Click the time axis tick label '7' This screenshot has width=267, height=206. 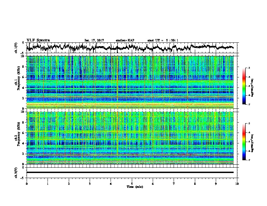(174, 184)
